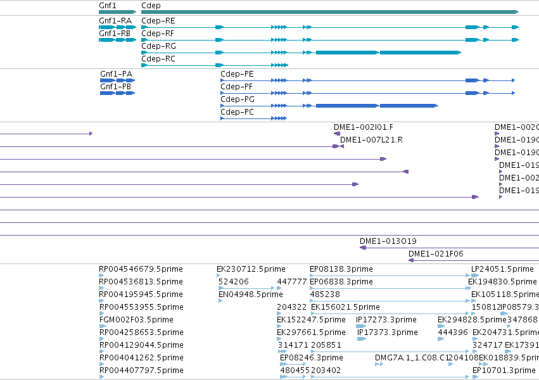Click EST RP004041262.5prime

pos(141,358)
